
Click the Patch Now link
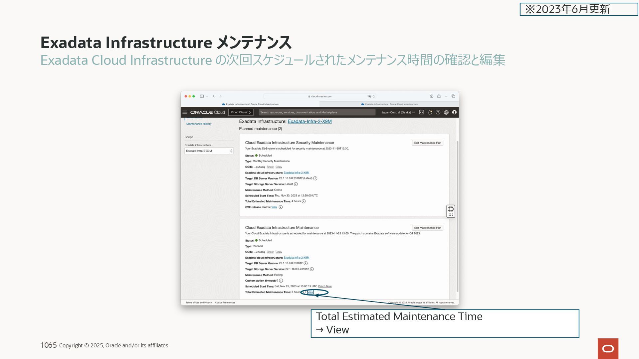tap(324, 286)
